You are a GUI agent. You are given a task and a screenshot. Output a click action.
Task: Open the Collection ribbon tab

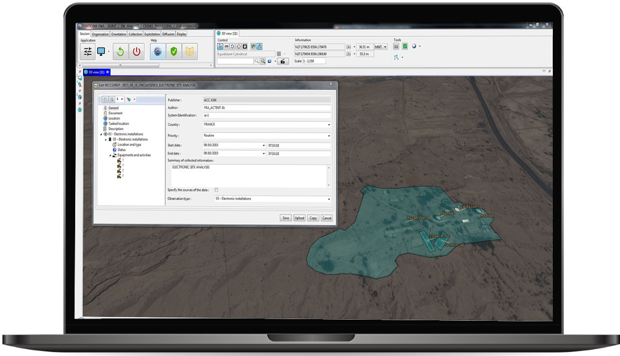135,34
